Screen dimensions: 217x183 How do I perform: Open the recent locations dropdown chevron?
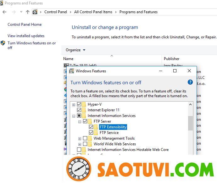click(21, 12)
